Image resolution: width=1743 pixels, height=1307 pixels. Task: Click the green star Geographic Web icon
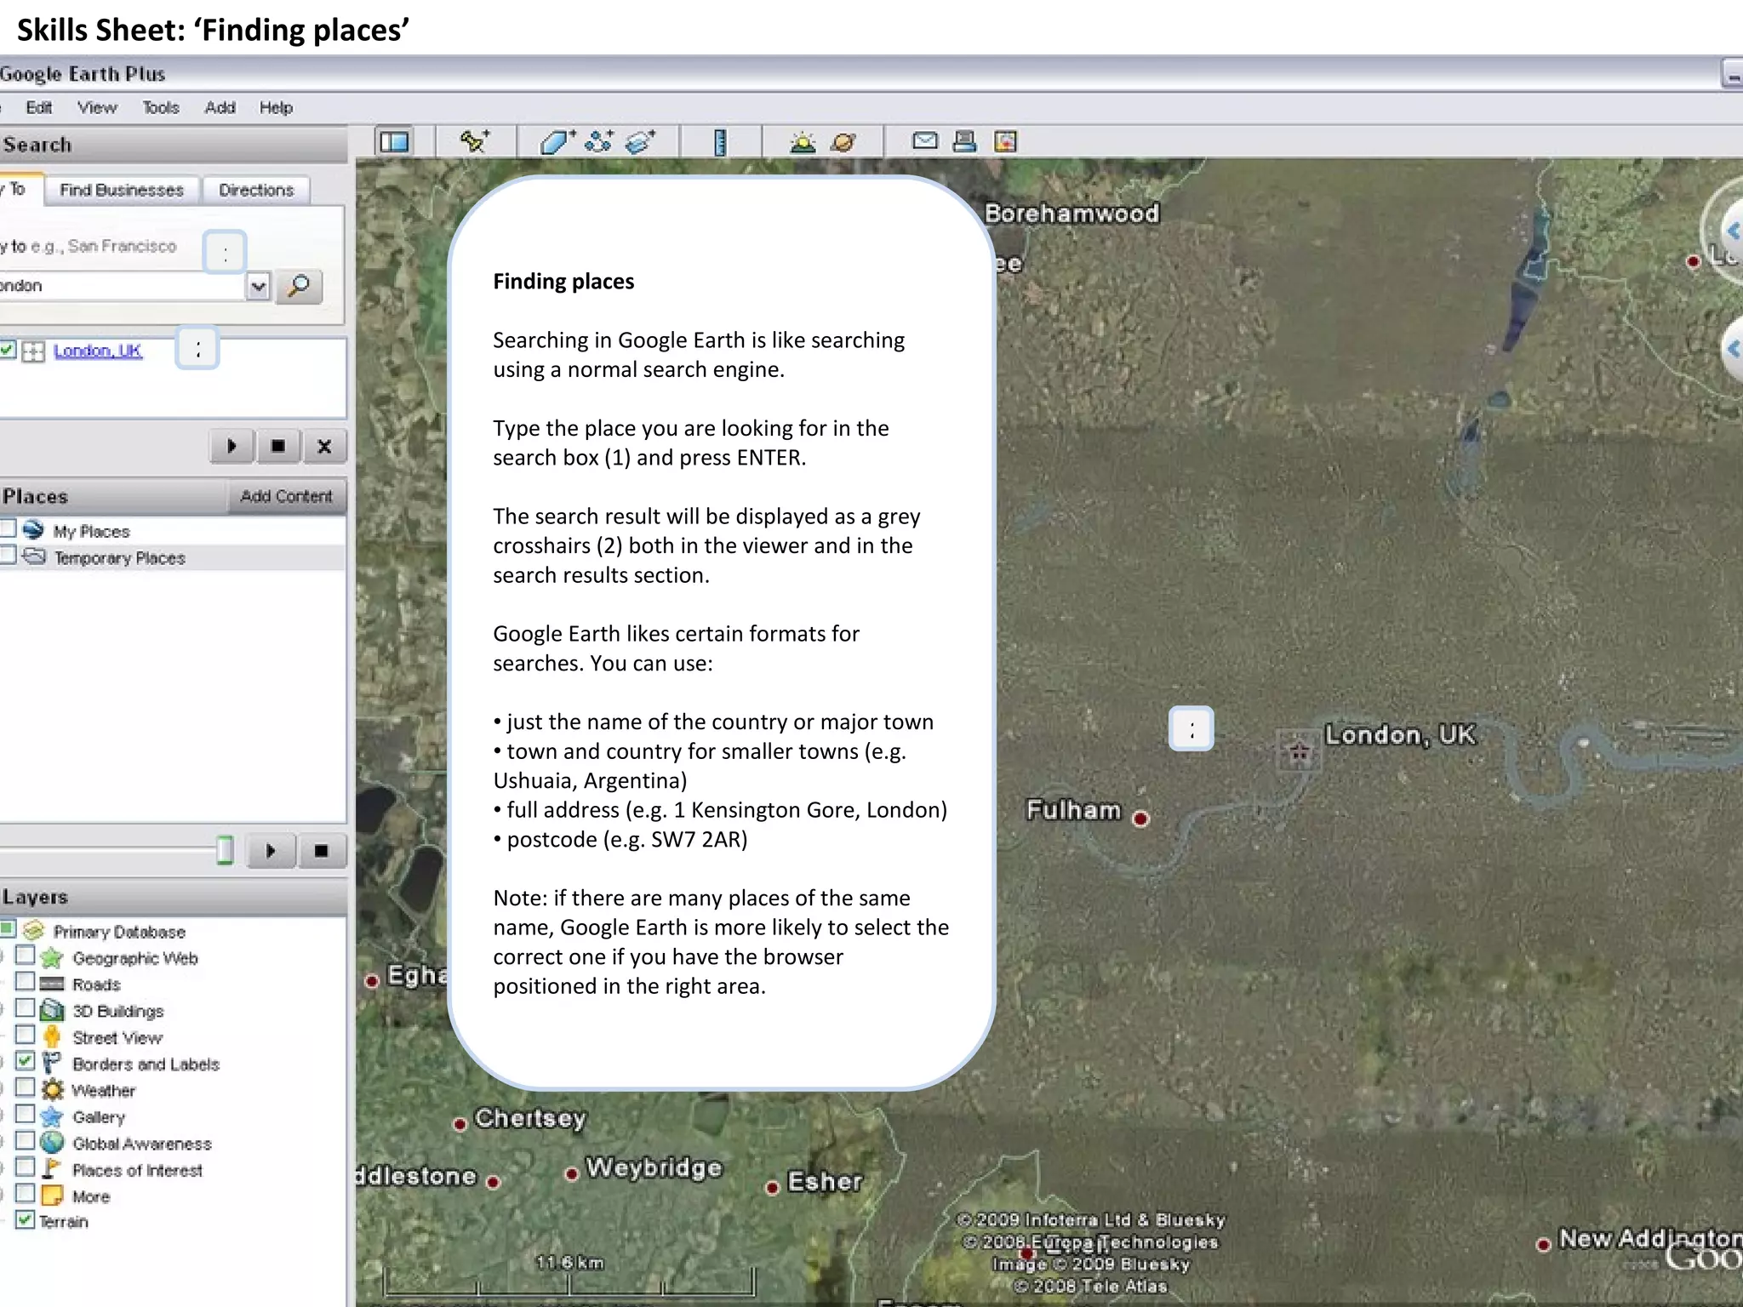click(x=52, y=958)
